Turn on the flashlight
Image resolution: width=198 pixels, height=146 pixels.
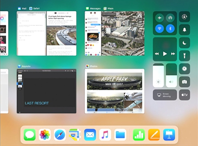(x=184, y=56)
